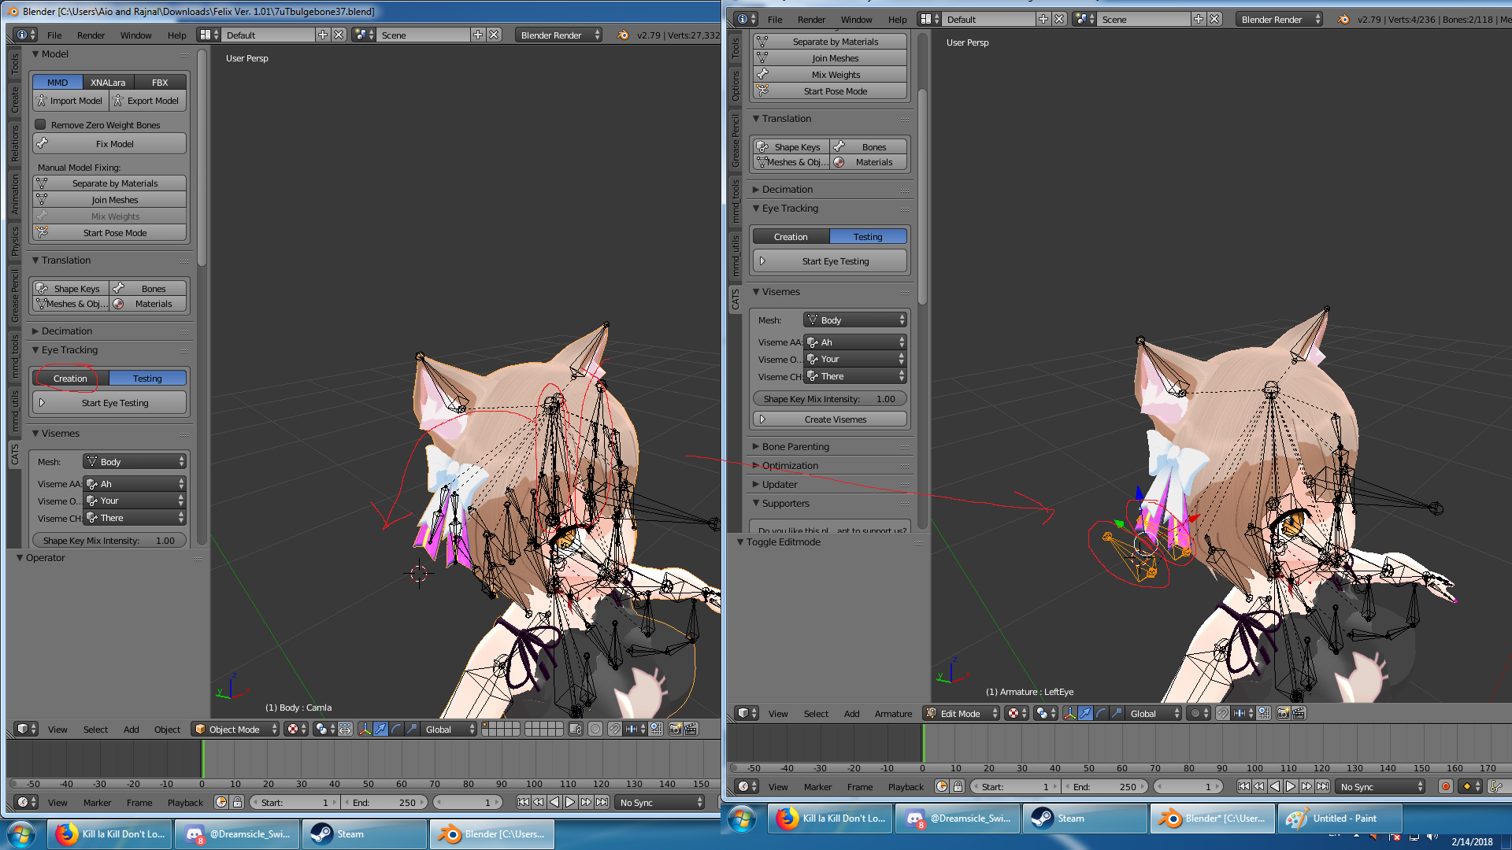Click Meshes & Objects translation in left window
This screenshot has height=850, width=1512.
point(71,304)
